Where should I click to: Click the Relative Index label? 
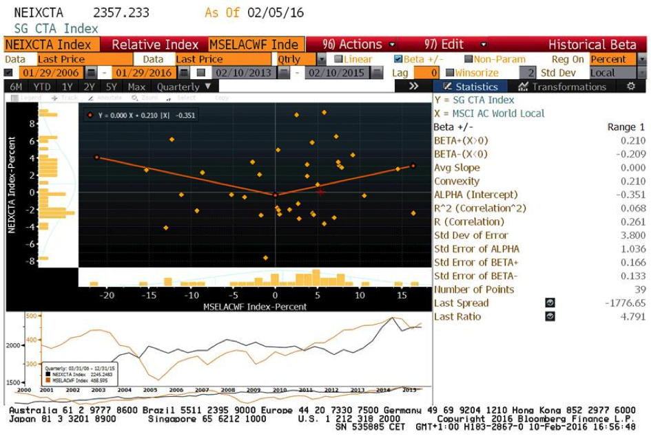coord(155,44)
